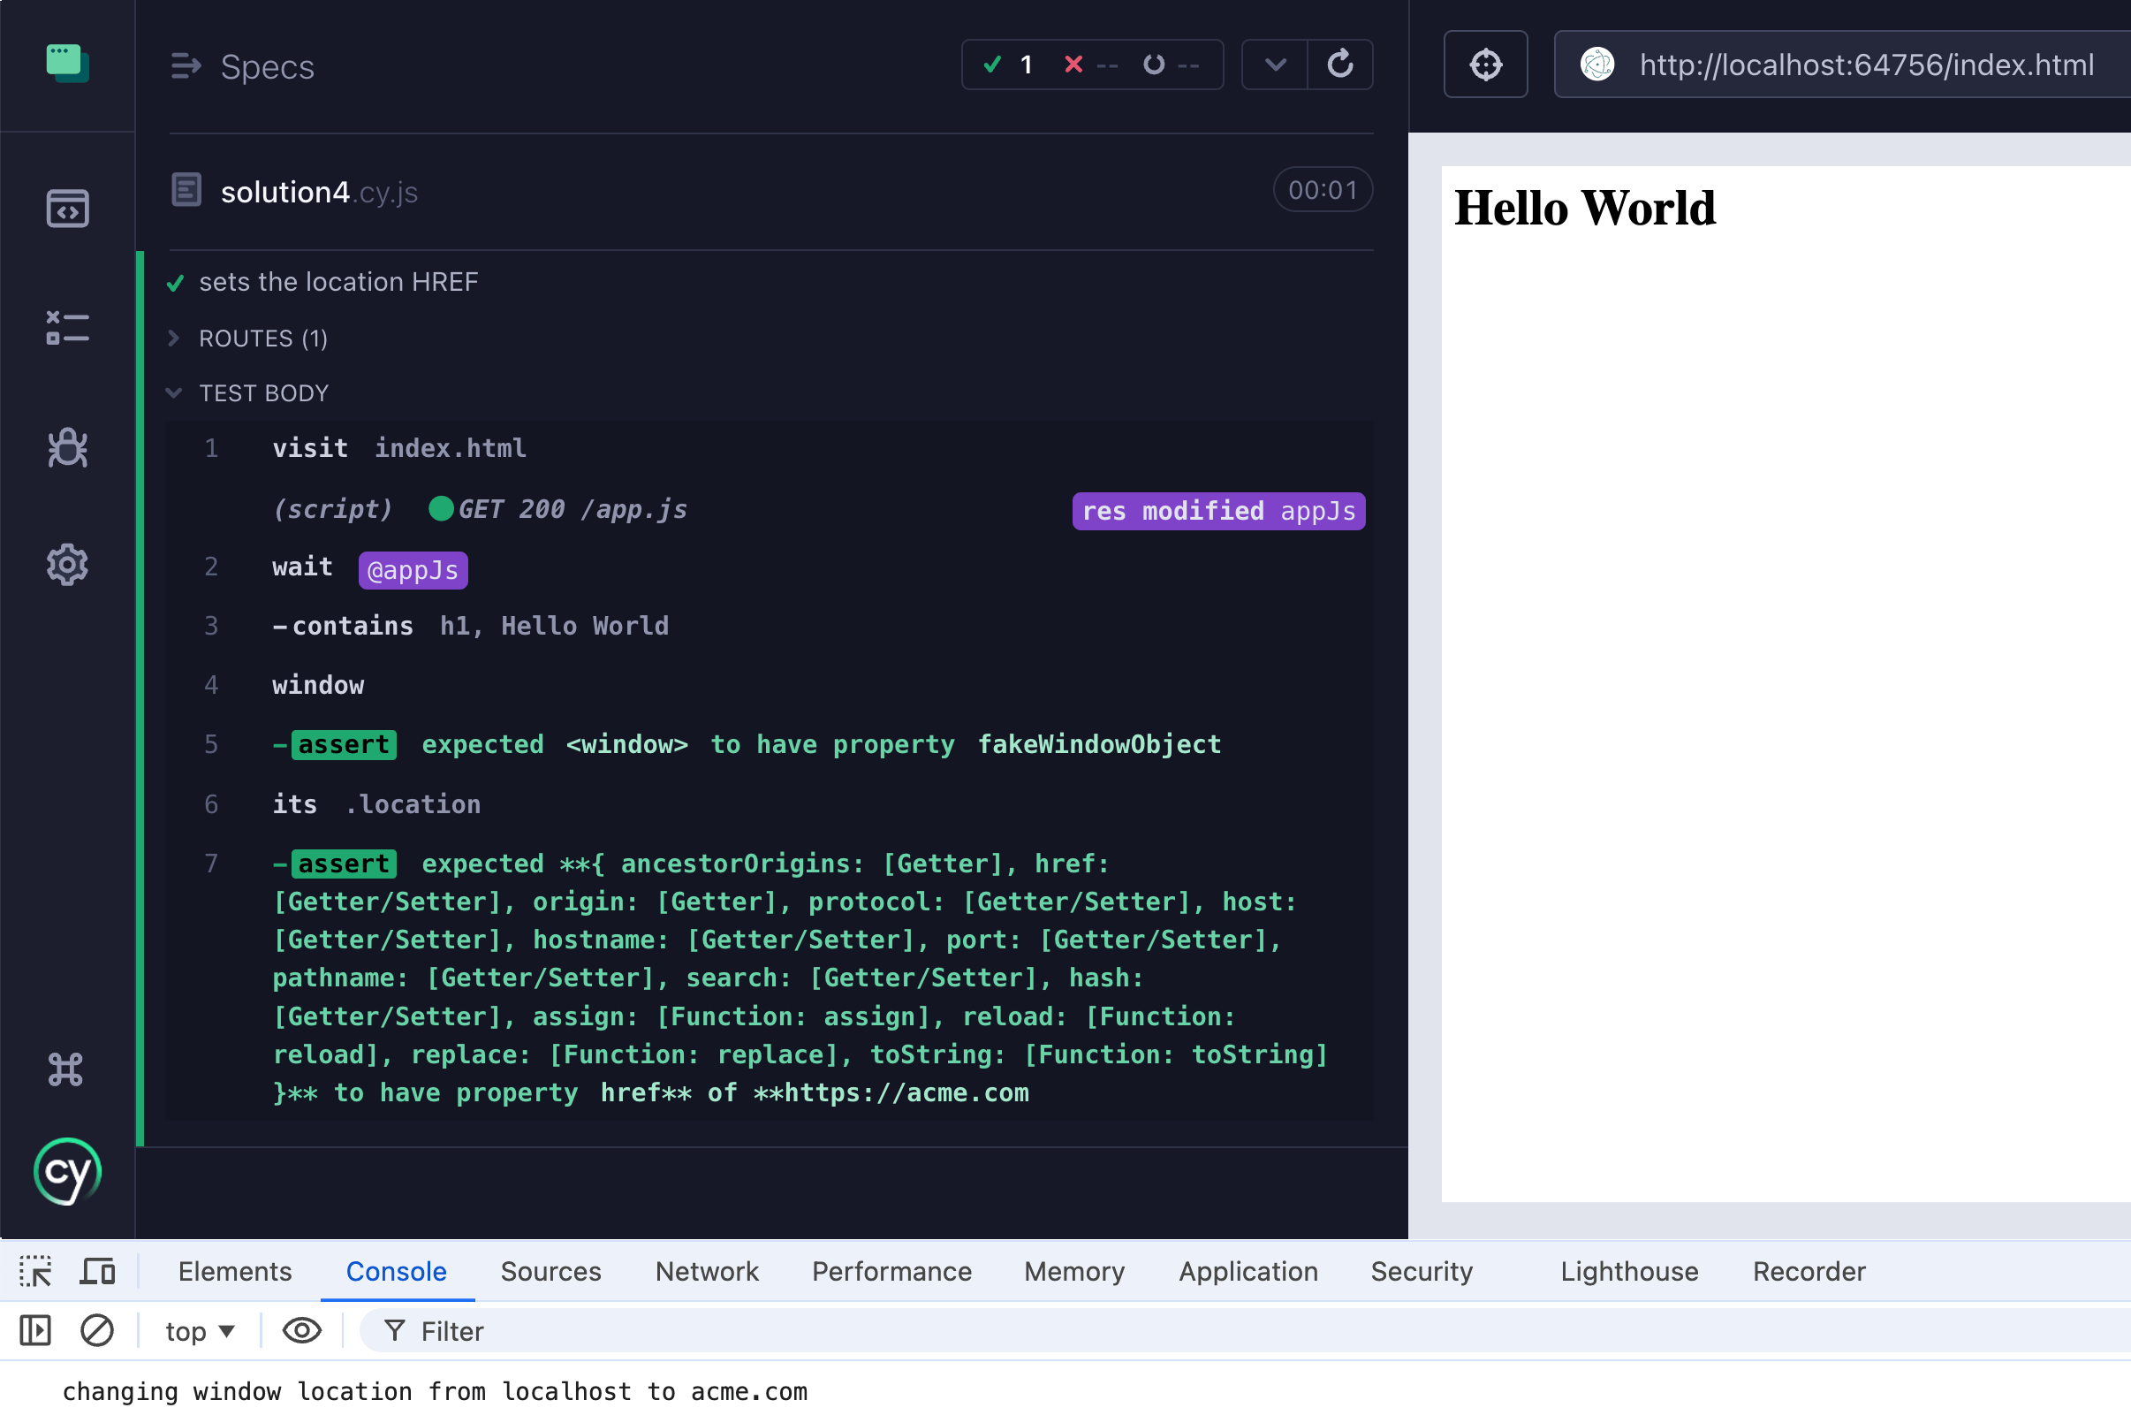Viewport: 2131px width, 1423px height.
Task: Select the href https://acme.com assertion
Action: [x=770, y=978]
